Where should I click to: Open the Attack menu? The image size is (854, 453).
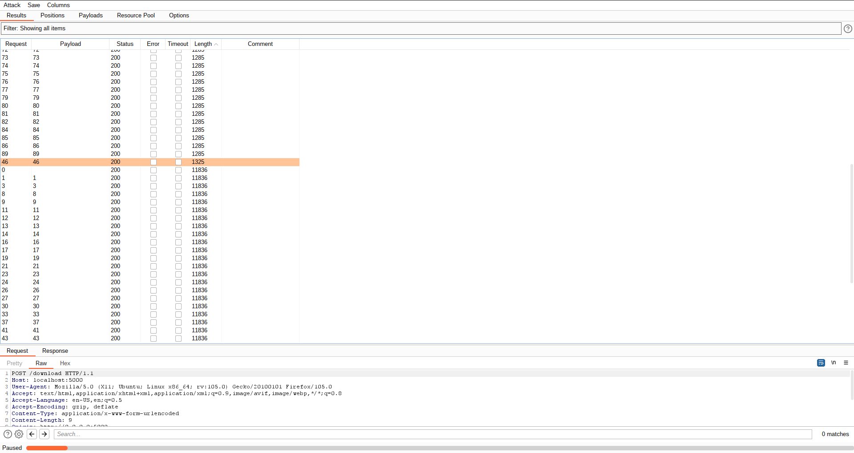coord(12,5)
